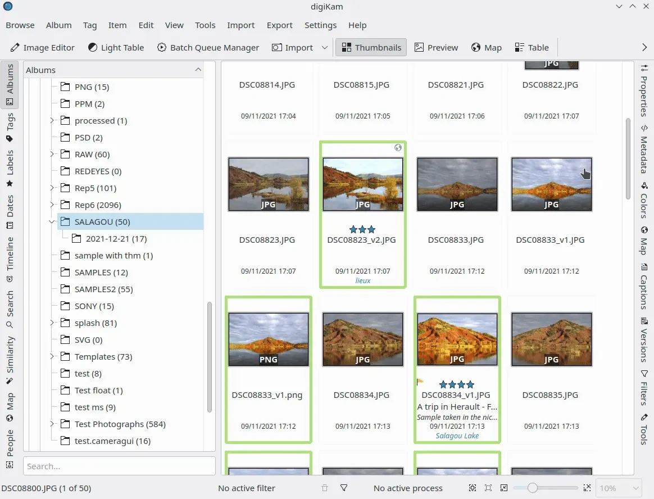Click the thumbnail size slider

545,488
